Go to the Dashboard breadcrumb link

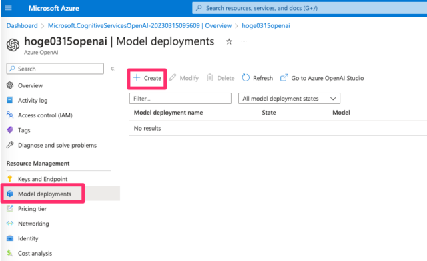pos(22,25)
